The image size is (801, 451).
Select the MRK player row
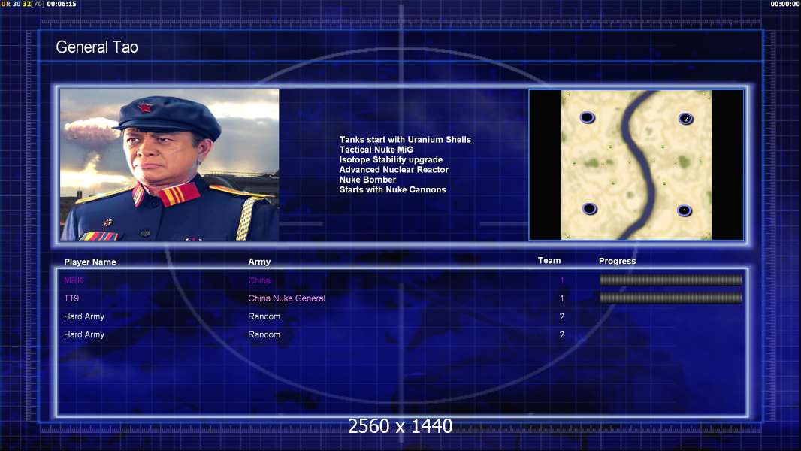402,280
